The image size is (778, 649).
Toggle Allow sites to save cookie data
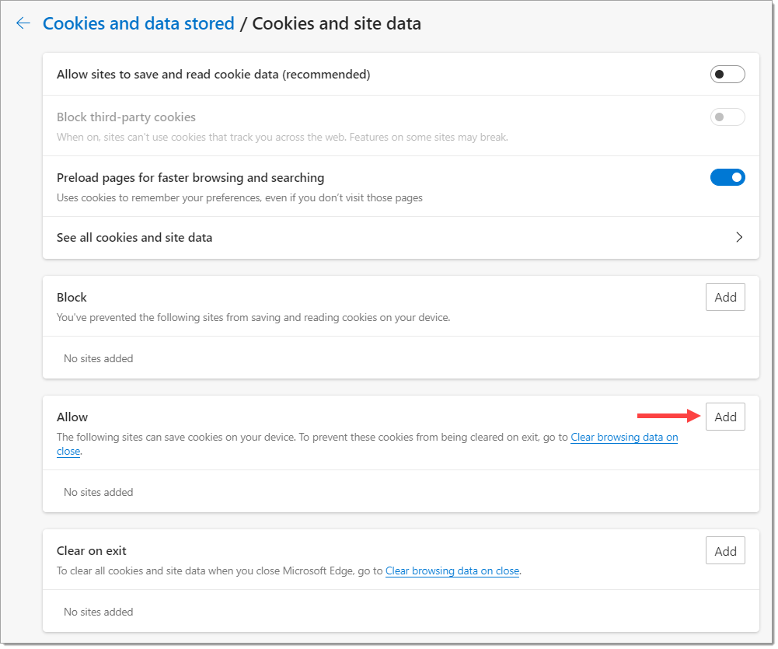tap(727, 75)
